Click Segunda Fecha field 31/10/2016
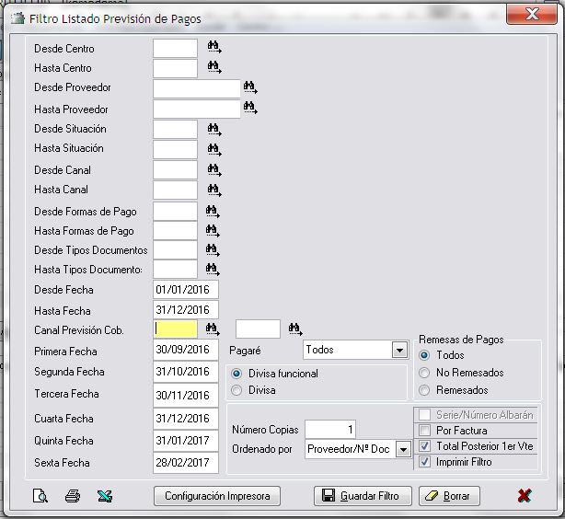 point(186,372)
